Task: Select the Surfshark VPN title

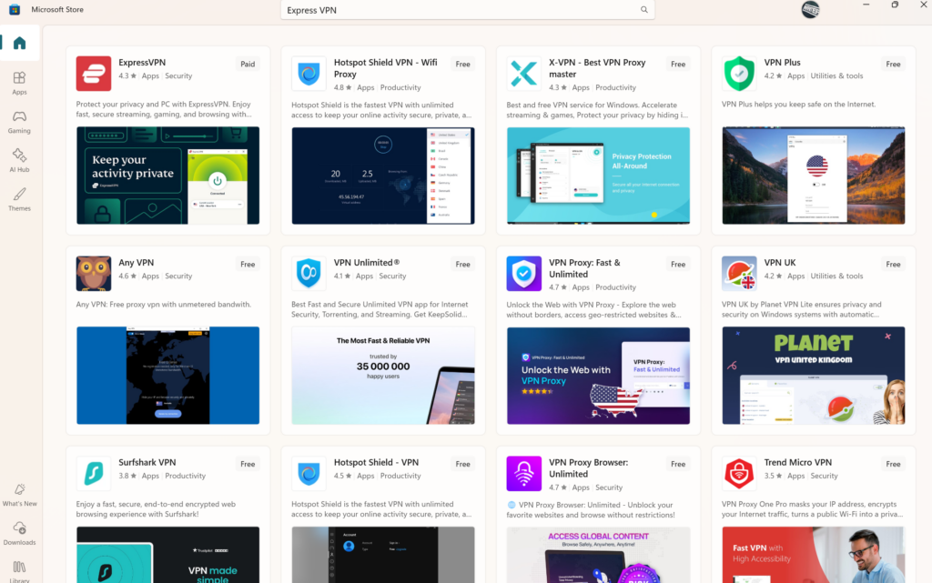Action: point(147,462)
